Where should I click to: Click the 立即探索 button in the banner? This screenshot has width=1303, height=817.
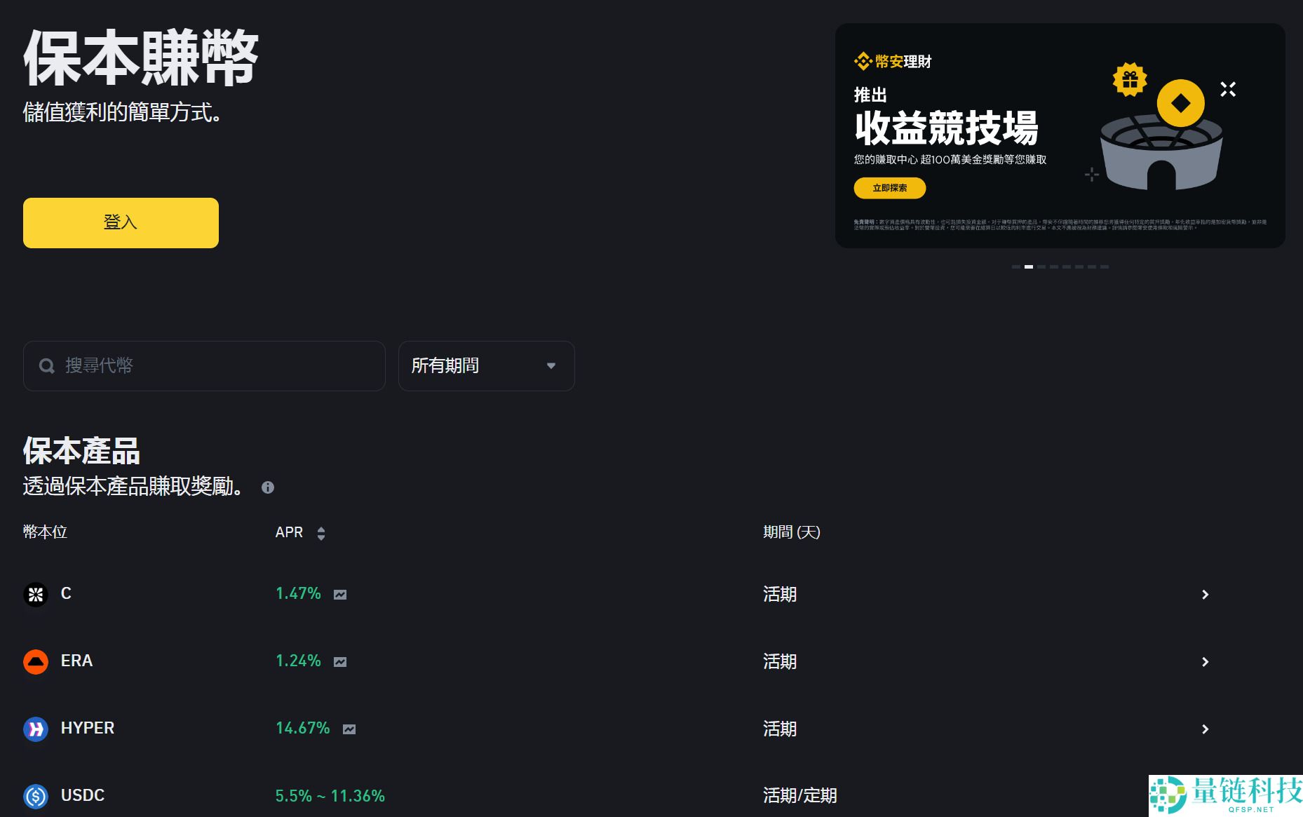tap(889, 188)
